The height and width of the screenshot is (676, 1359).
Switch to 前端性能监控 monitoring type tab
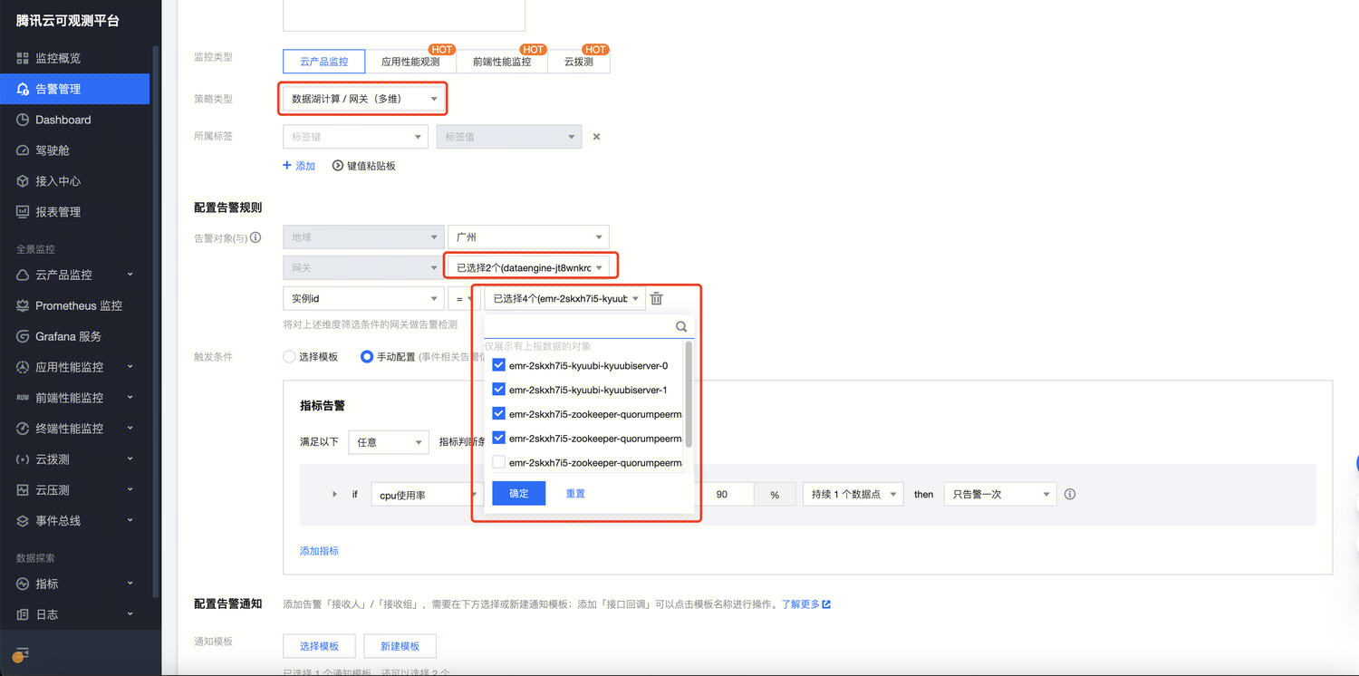click(x=502, y=62)
